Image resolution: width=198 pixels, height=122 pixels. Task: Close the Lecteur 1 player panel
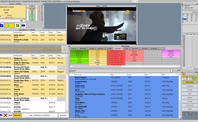coord(43,4)
